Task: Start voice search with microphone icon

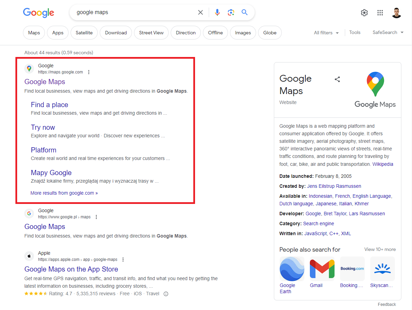Action: point(217,12)
